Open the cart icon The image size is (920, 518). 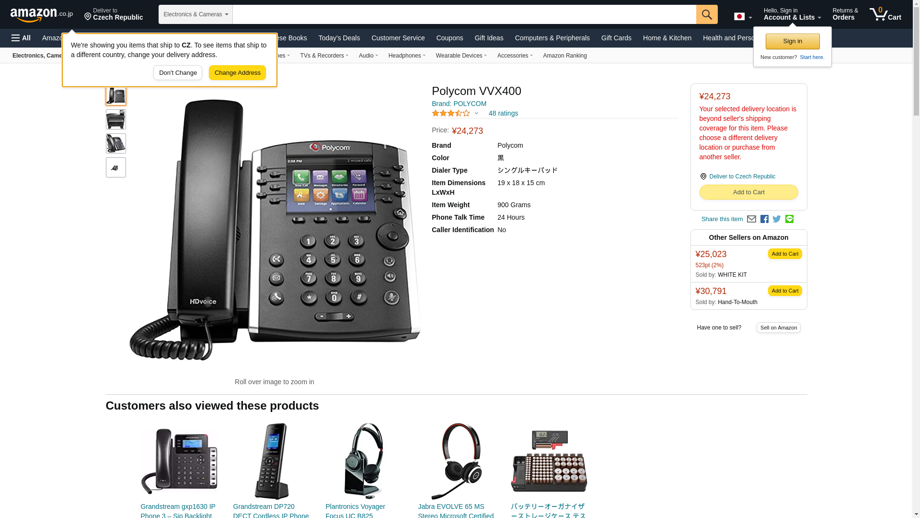click(885, 14)
